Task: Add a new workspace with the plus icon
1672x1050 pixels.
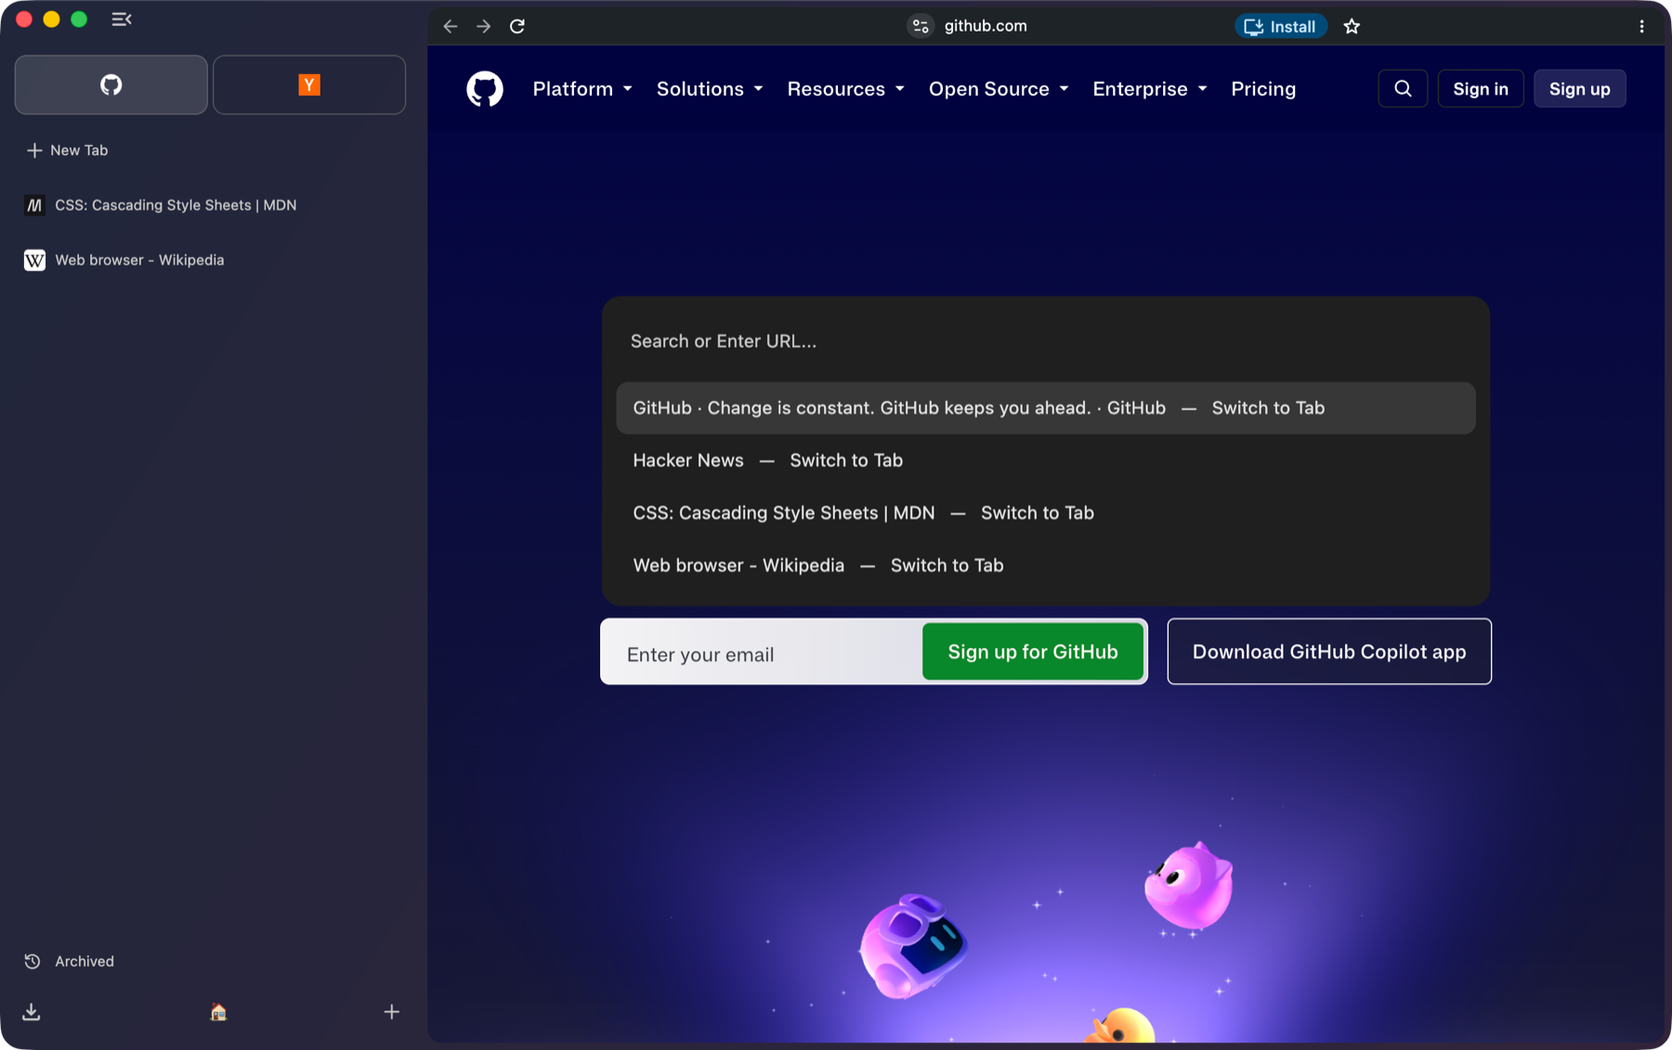Action: pyautogui.click(x=392, y=1012)
